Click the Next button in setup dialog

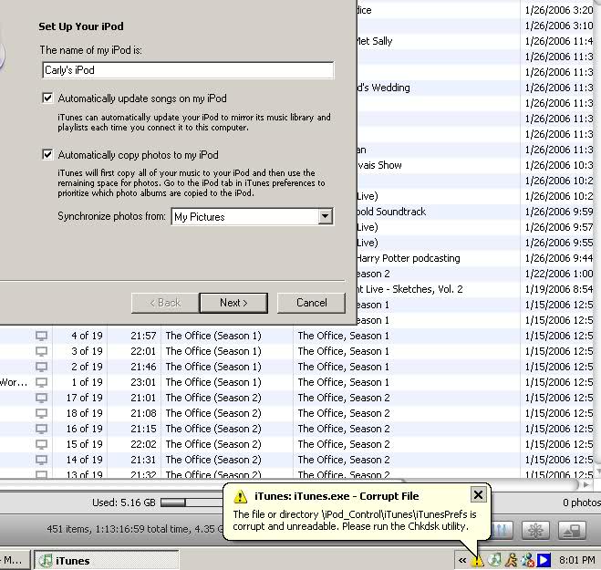point(233,303)
